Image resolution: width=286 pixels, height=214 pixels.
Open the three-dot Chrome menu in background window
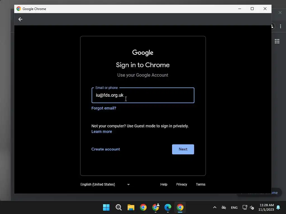[280, 26]
